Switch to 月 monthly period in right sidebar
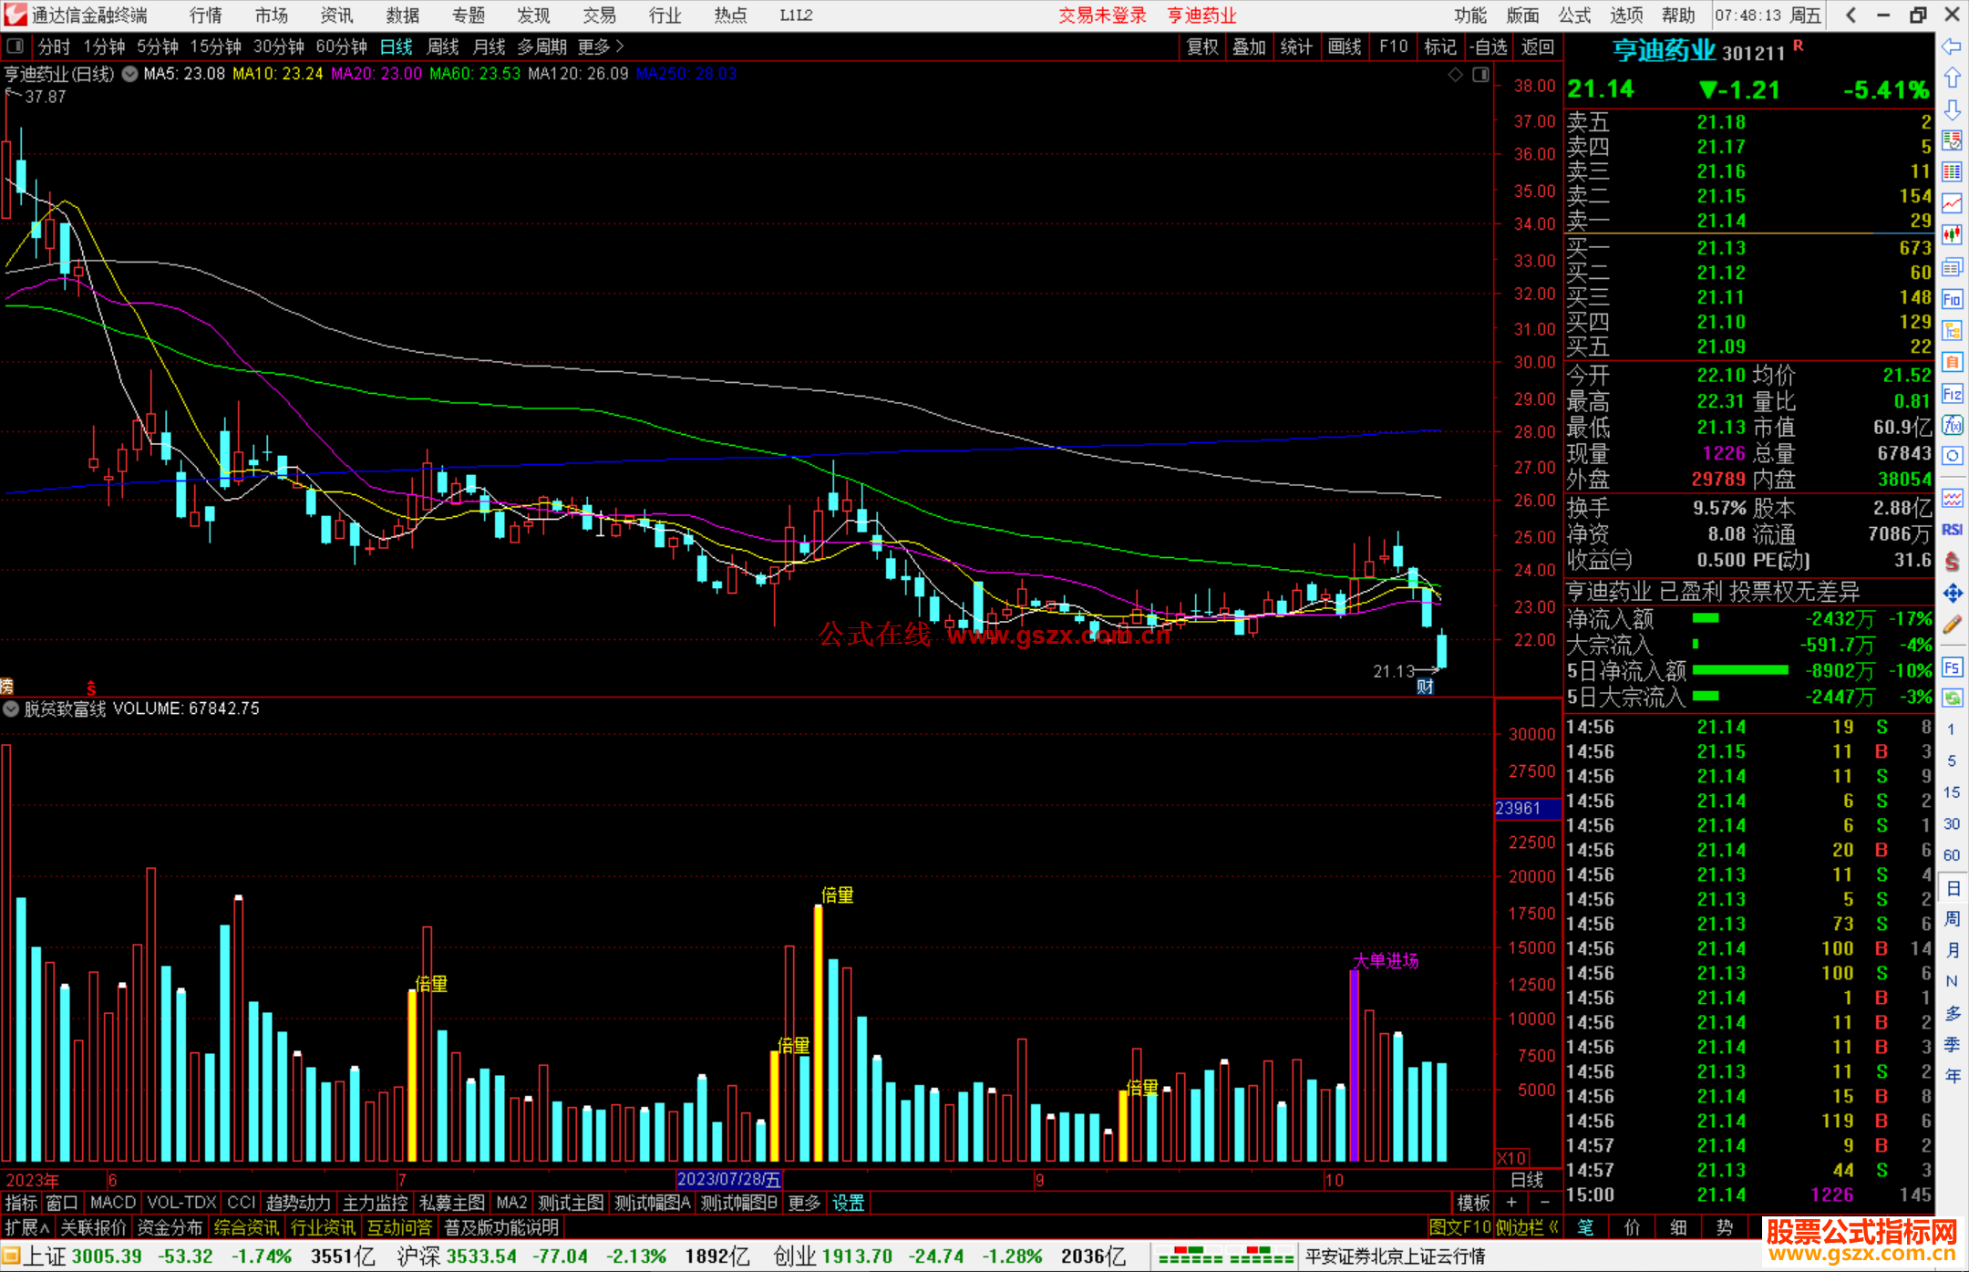 point(1952,949)
